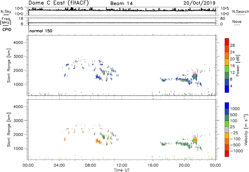This screenshot has width=249, height=172.
Task: Click the '24' power colorbar label
Action: (x=232, y=52)
